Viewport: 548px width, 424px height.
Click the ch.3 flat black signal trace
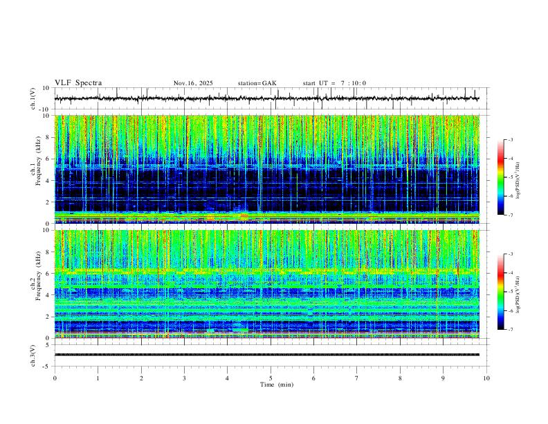coord(267,355)
